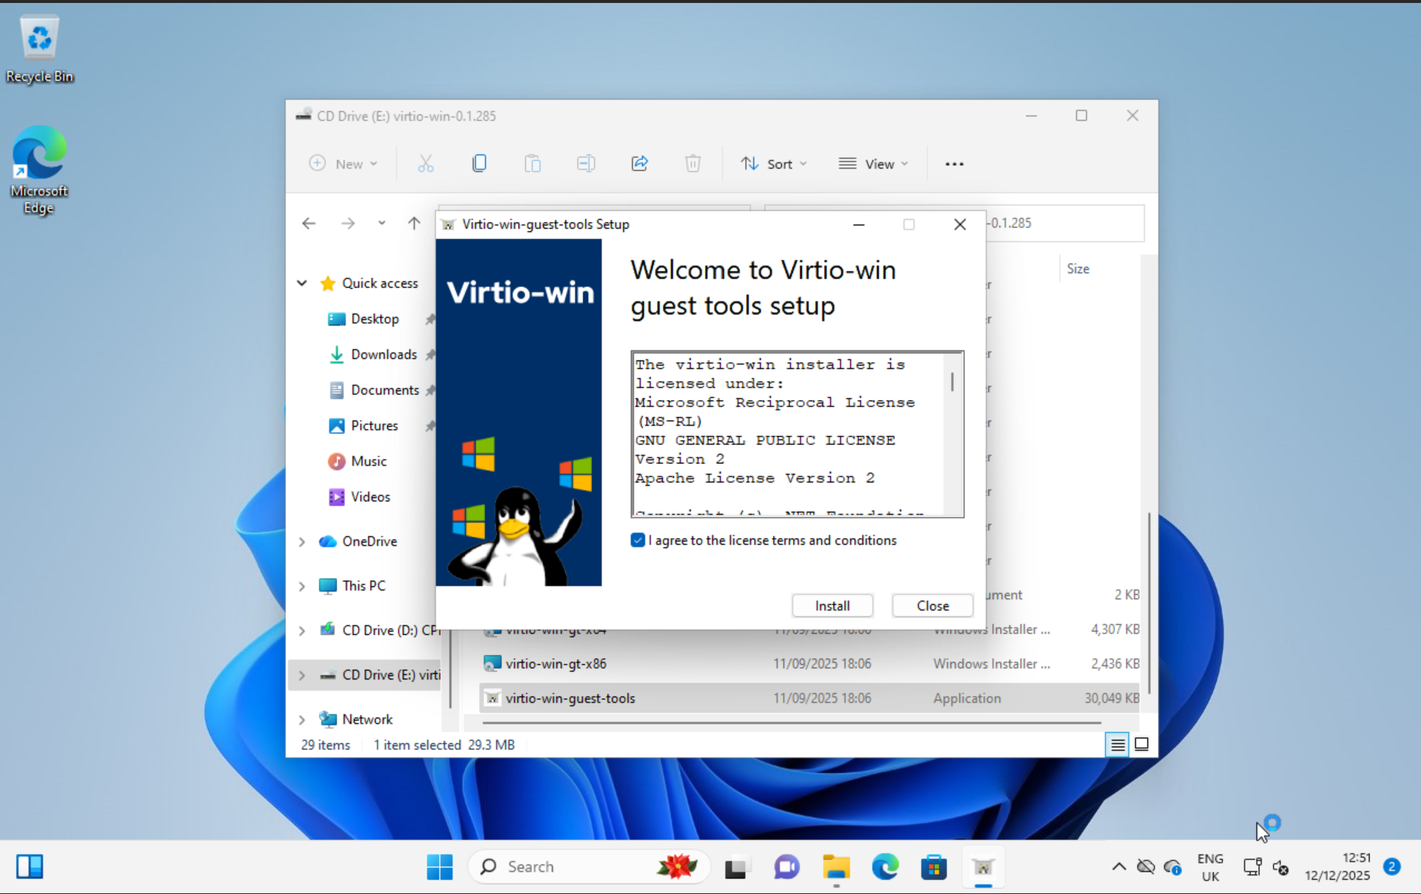1421x894 pixels.
Task: Switch to Details view icon in status bar
Action: tap(1118, 744)
